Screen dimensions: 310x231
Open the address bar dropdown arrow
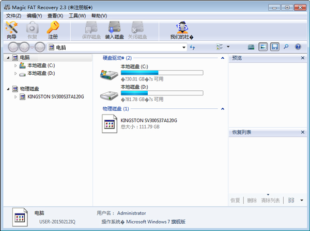coord(184,47)
